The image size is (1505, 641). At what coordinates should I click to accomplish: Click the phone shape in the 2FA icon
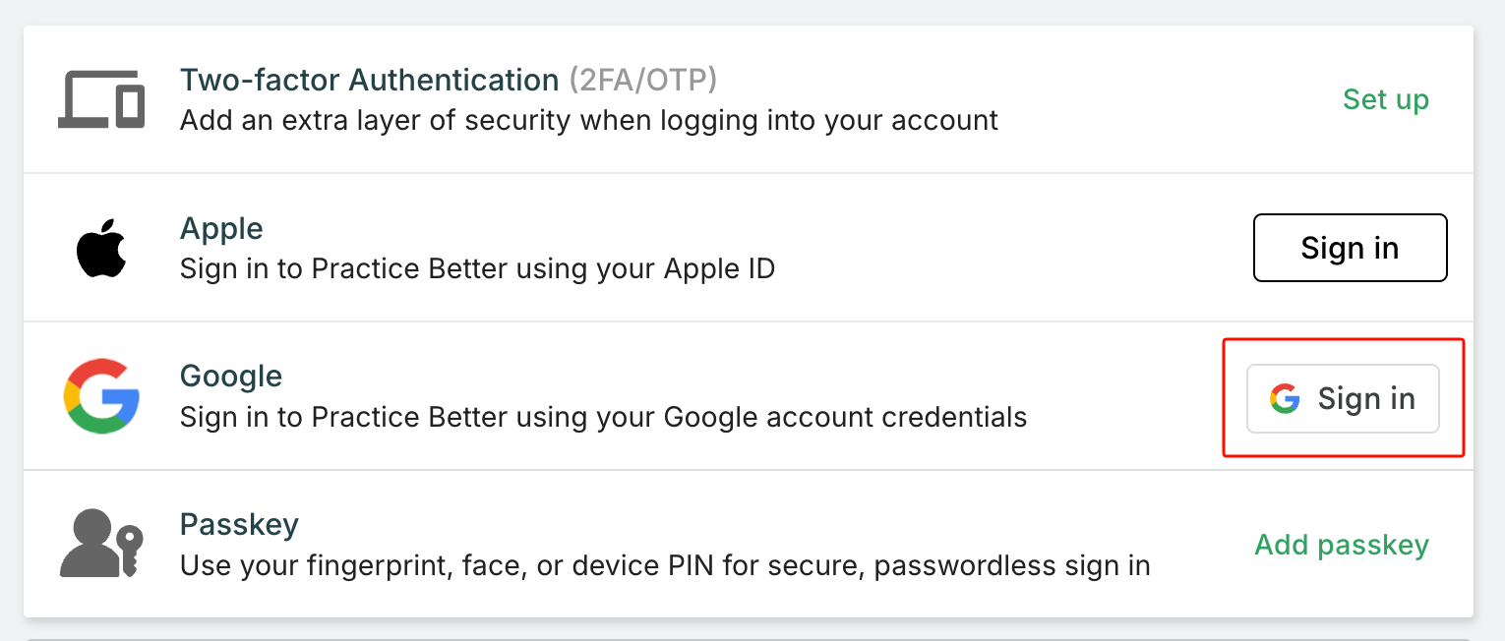coord(131,104)
